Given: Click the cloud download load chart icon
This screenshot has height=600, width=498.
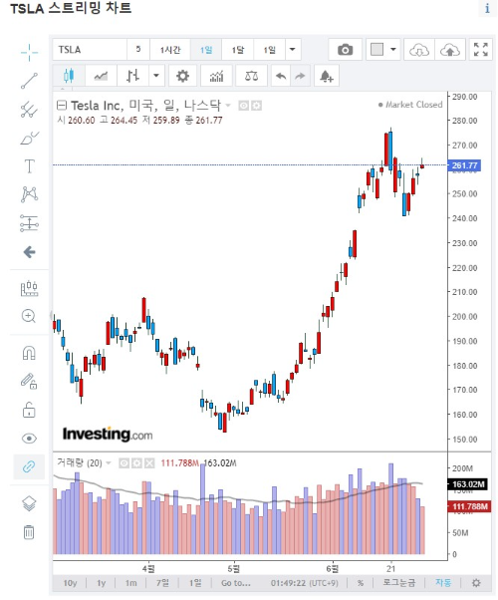Looking at the screenshot, I should point(419,50).
